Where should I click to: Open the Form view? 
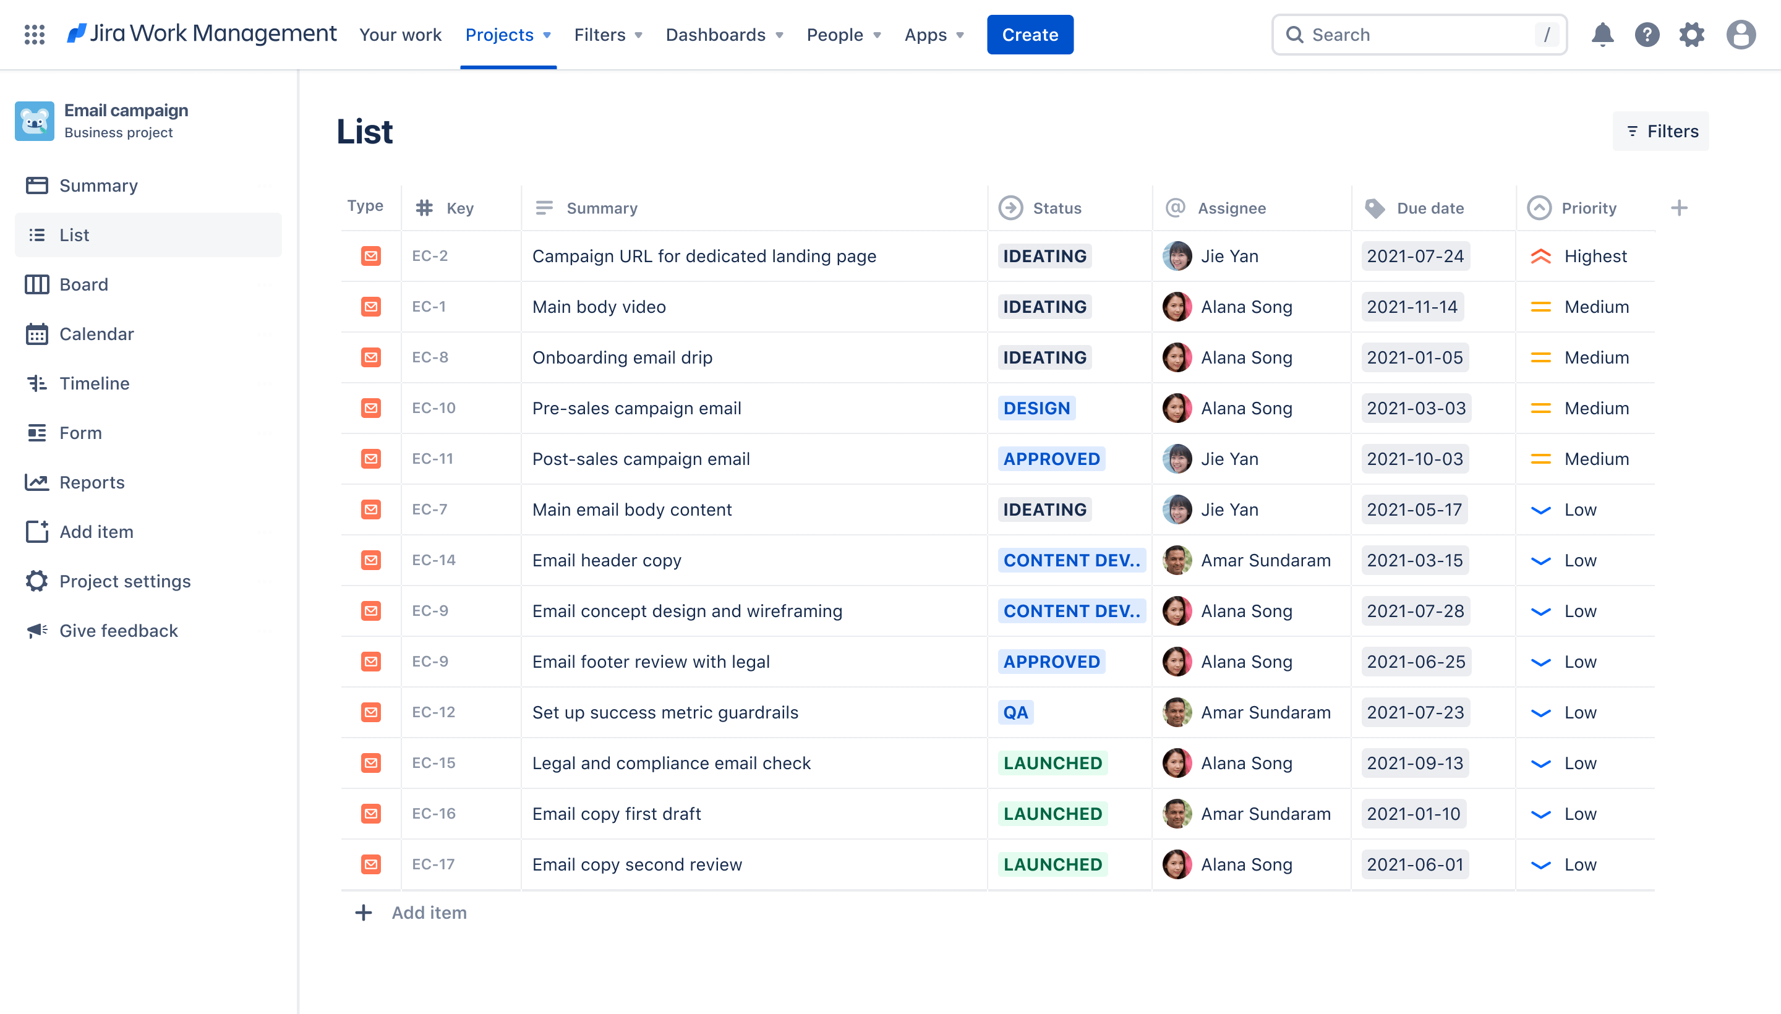click(x=81, y=432)
